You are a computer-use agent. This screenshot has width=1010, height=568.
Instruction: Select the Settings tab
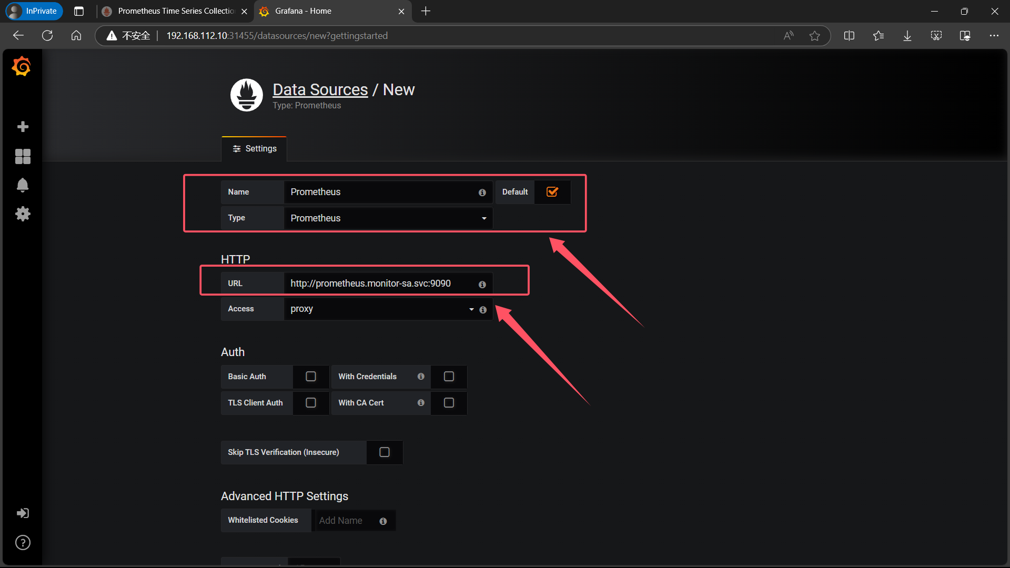tap(255, 149)
